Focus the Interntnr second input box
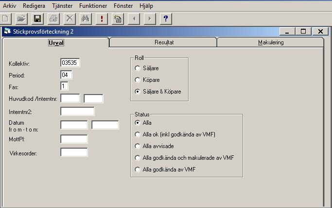This screenshot has height=208, width=332. click(93, 98)
